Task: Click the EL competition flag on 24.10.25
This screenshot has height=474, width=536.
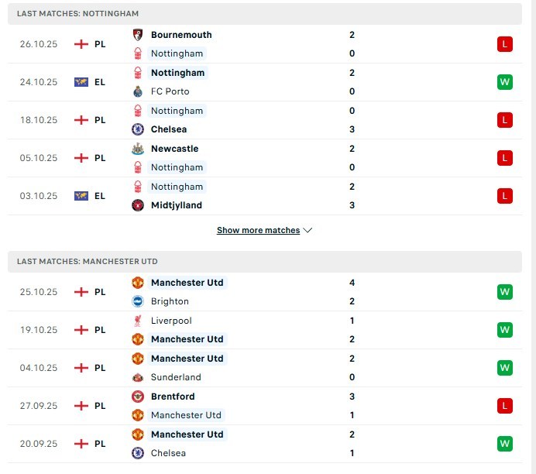Action: click(x=81, y=82)
